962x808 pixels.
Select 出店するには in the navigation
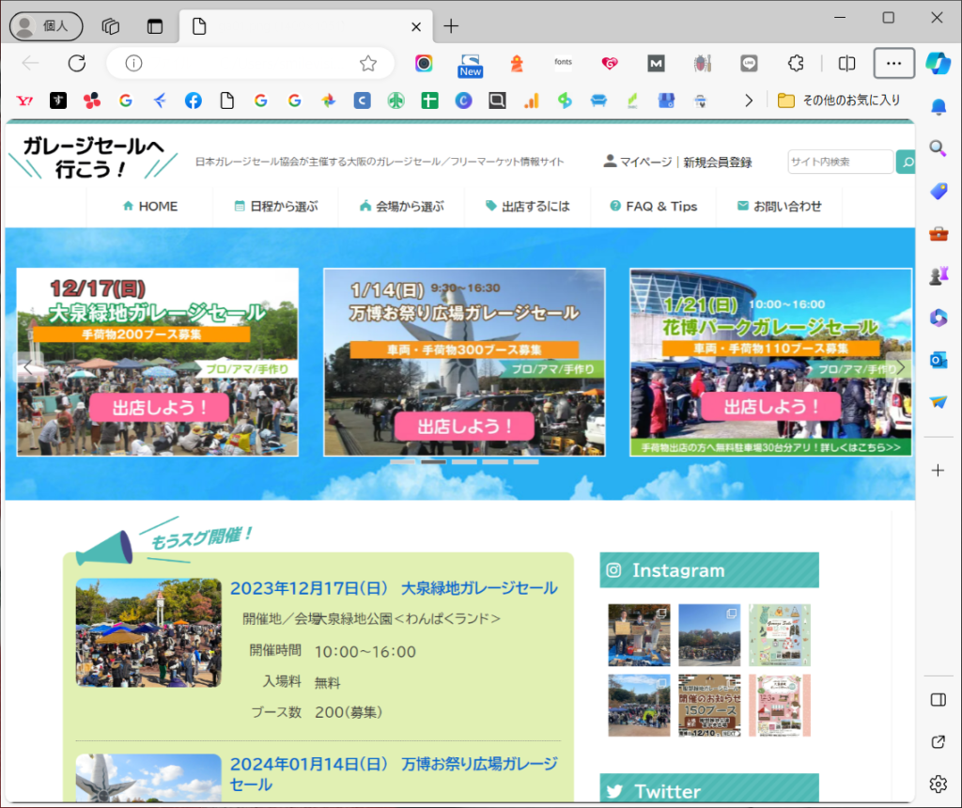(528, 206)
